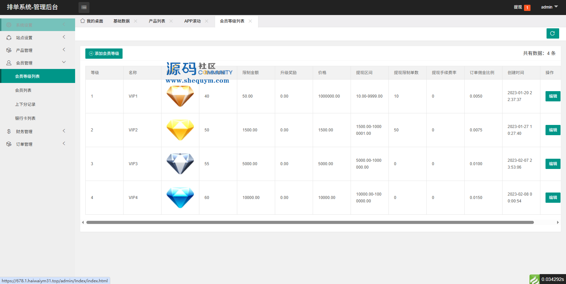
Task: Expand the 产品管理 sidebar menu
Action: 38,50
